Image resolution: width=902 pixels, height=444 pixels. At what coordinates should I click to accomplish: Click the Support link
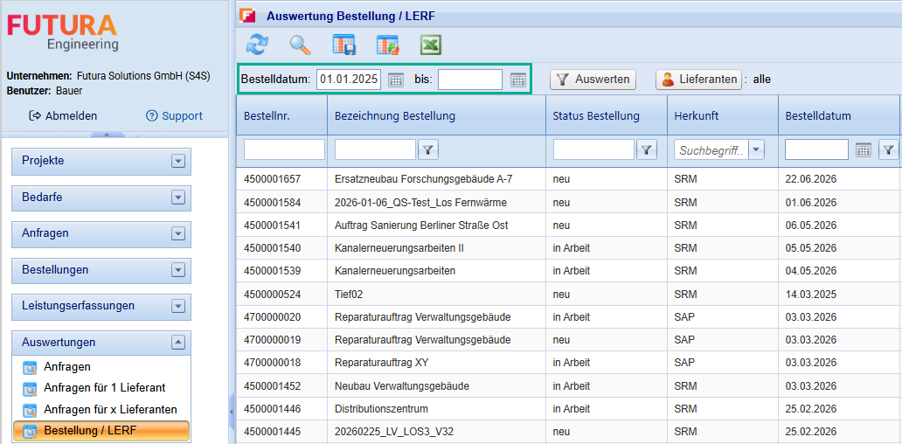pos(174,116)
